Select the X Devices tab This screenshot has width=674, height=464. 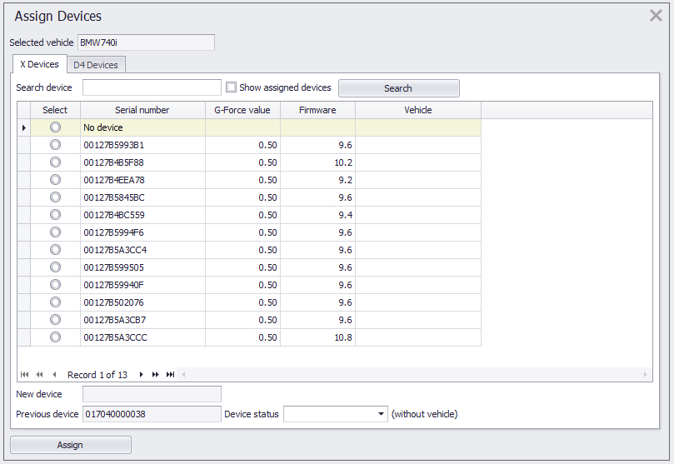pos(39,64)
